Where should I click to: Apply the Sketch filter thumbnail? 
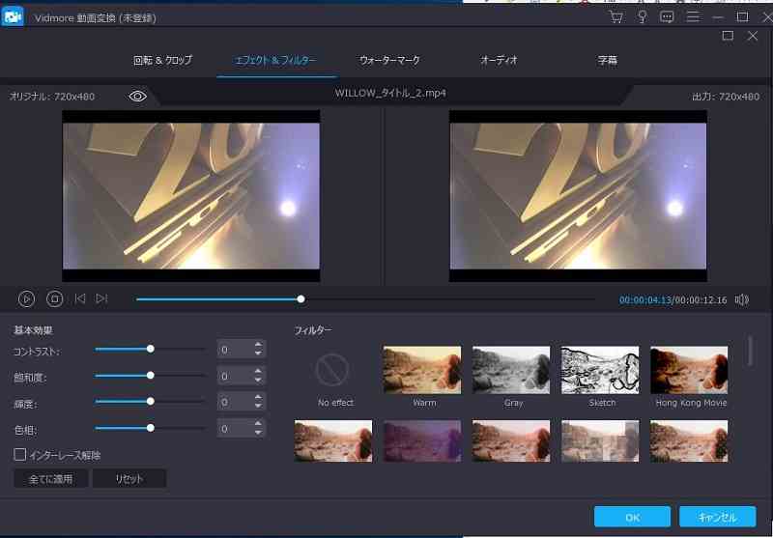[601, 370]
